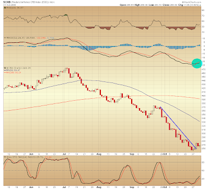Click the Jul label on the price axis
The height and width of the screenshot is (189, 209).
point(64,154)
